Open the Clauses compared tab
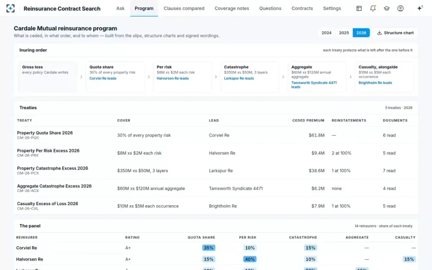Image resolution: width=432 pixels, height=270 pixels. tap(184, 8)
